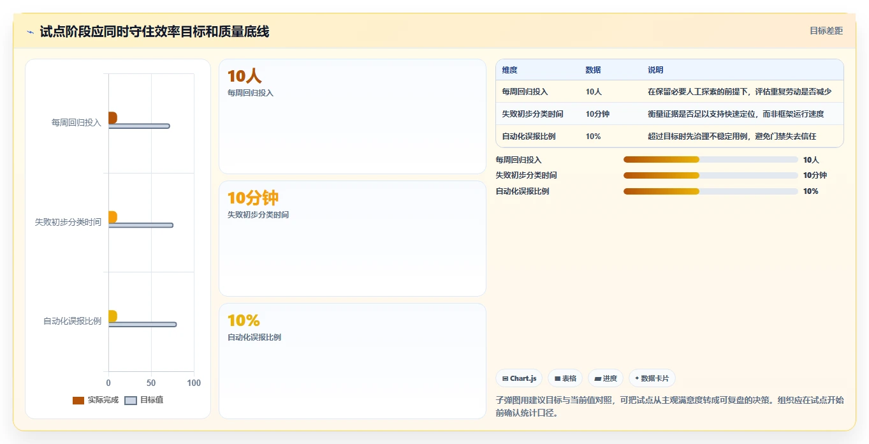Click the 自动化误报比例 progress bar
The width and height of the screenshot is (869, 444).
[x=711, y=191]
